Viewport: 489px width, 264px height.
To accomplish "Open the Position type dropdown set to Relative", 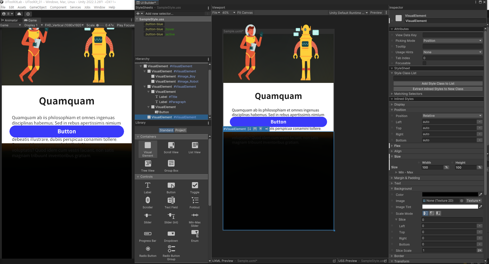I will click(452, 116).
